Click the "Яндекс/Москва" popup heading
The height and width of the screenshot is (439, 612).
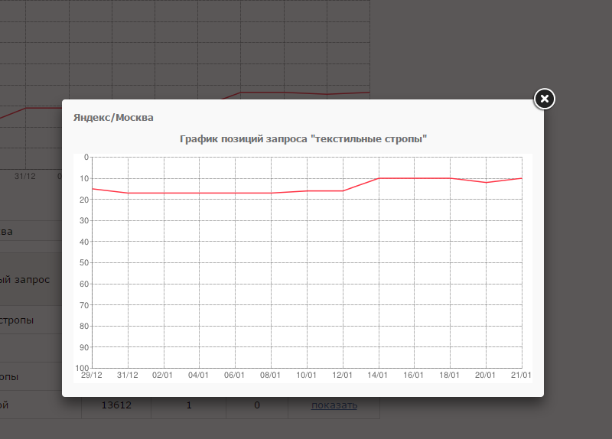[113, 118]
